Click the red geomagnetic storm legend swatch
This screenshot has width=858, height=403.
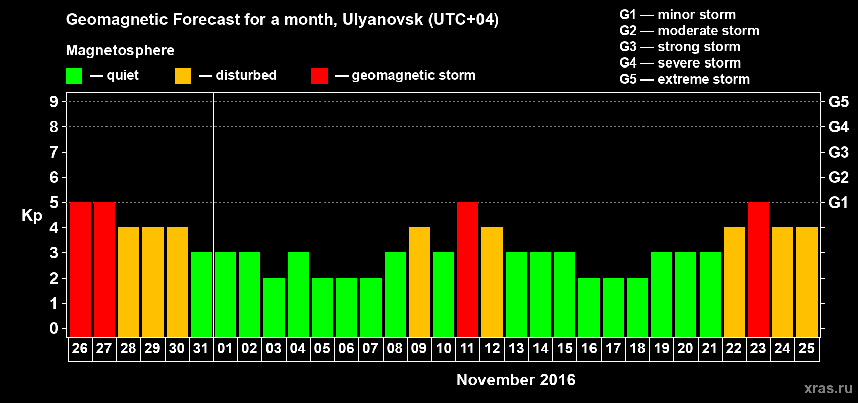click(x=319, y=76)
